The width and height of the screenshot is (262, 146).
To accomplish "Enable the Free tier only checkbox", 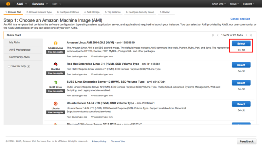I will pos(9,66).
